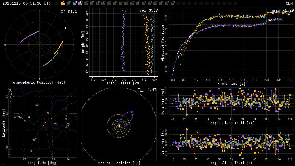Click the station 05 indicator box
The image size is (295, 166).
click(86, 3)
